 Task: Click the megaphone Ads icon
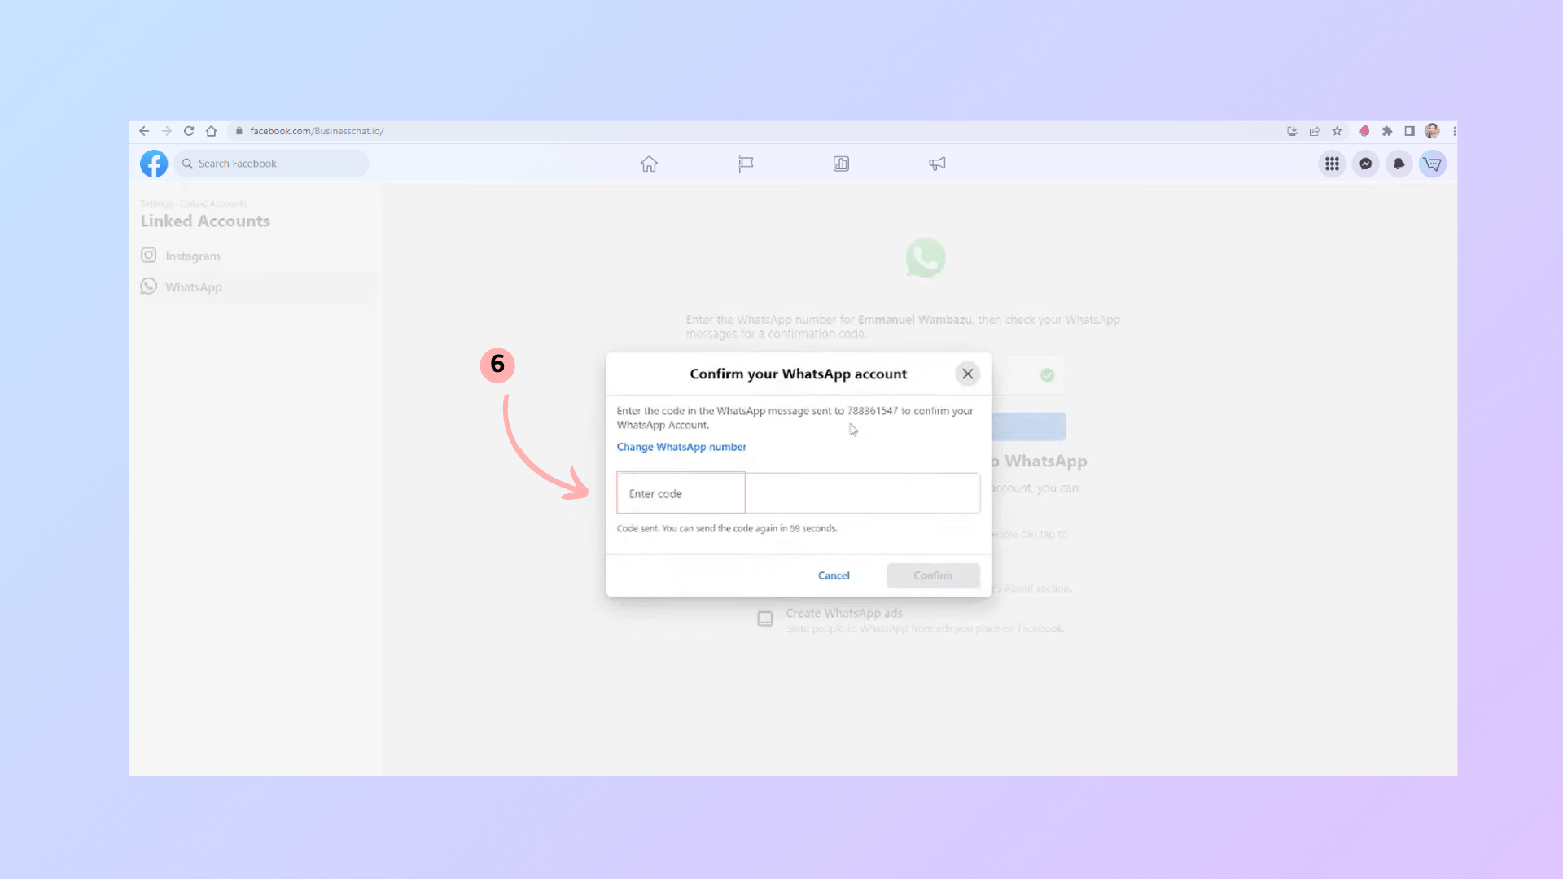click(936, 164)
